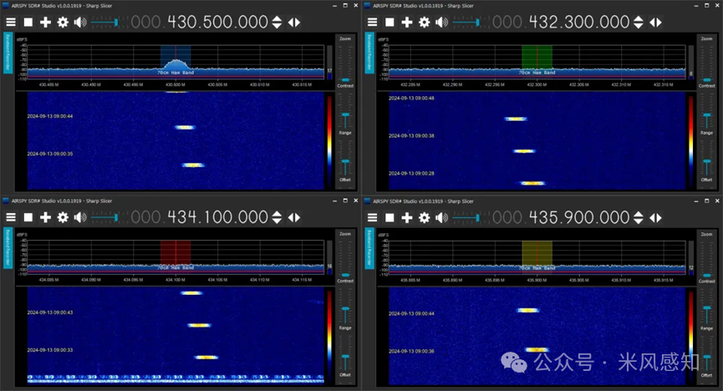
Task: Open hamburger menu in 432.300 window
Action: (372, 22)
